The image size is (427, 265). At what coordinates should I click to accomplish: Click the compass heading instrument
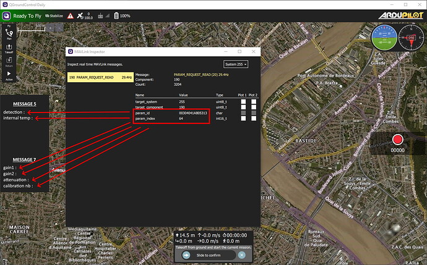tap(411, 37)
